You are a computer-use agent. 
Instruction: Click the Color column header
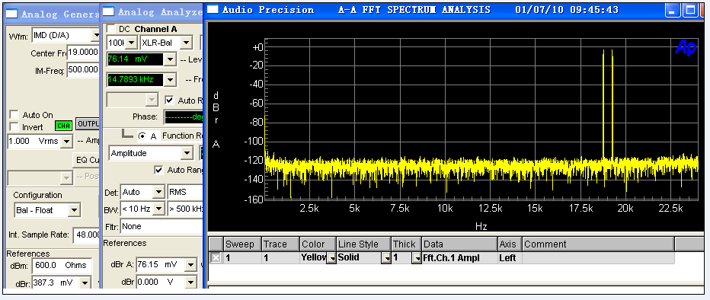pyautogui.click(x=318, y=244)
